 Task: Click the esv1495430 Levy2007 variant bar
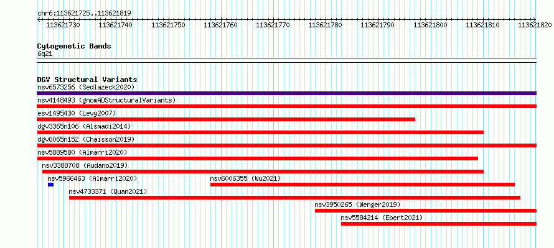pos(226,119)
